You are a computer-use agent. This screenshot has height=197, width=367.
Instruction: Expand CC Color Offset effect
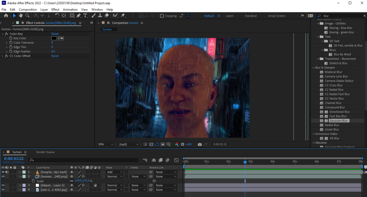(3, 56)
